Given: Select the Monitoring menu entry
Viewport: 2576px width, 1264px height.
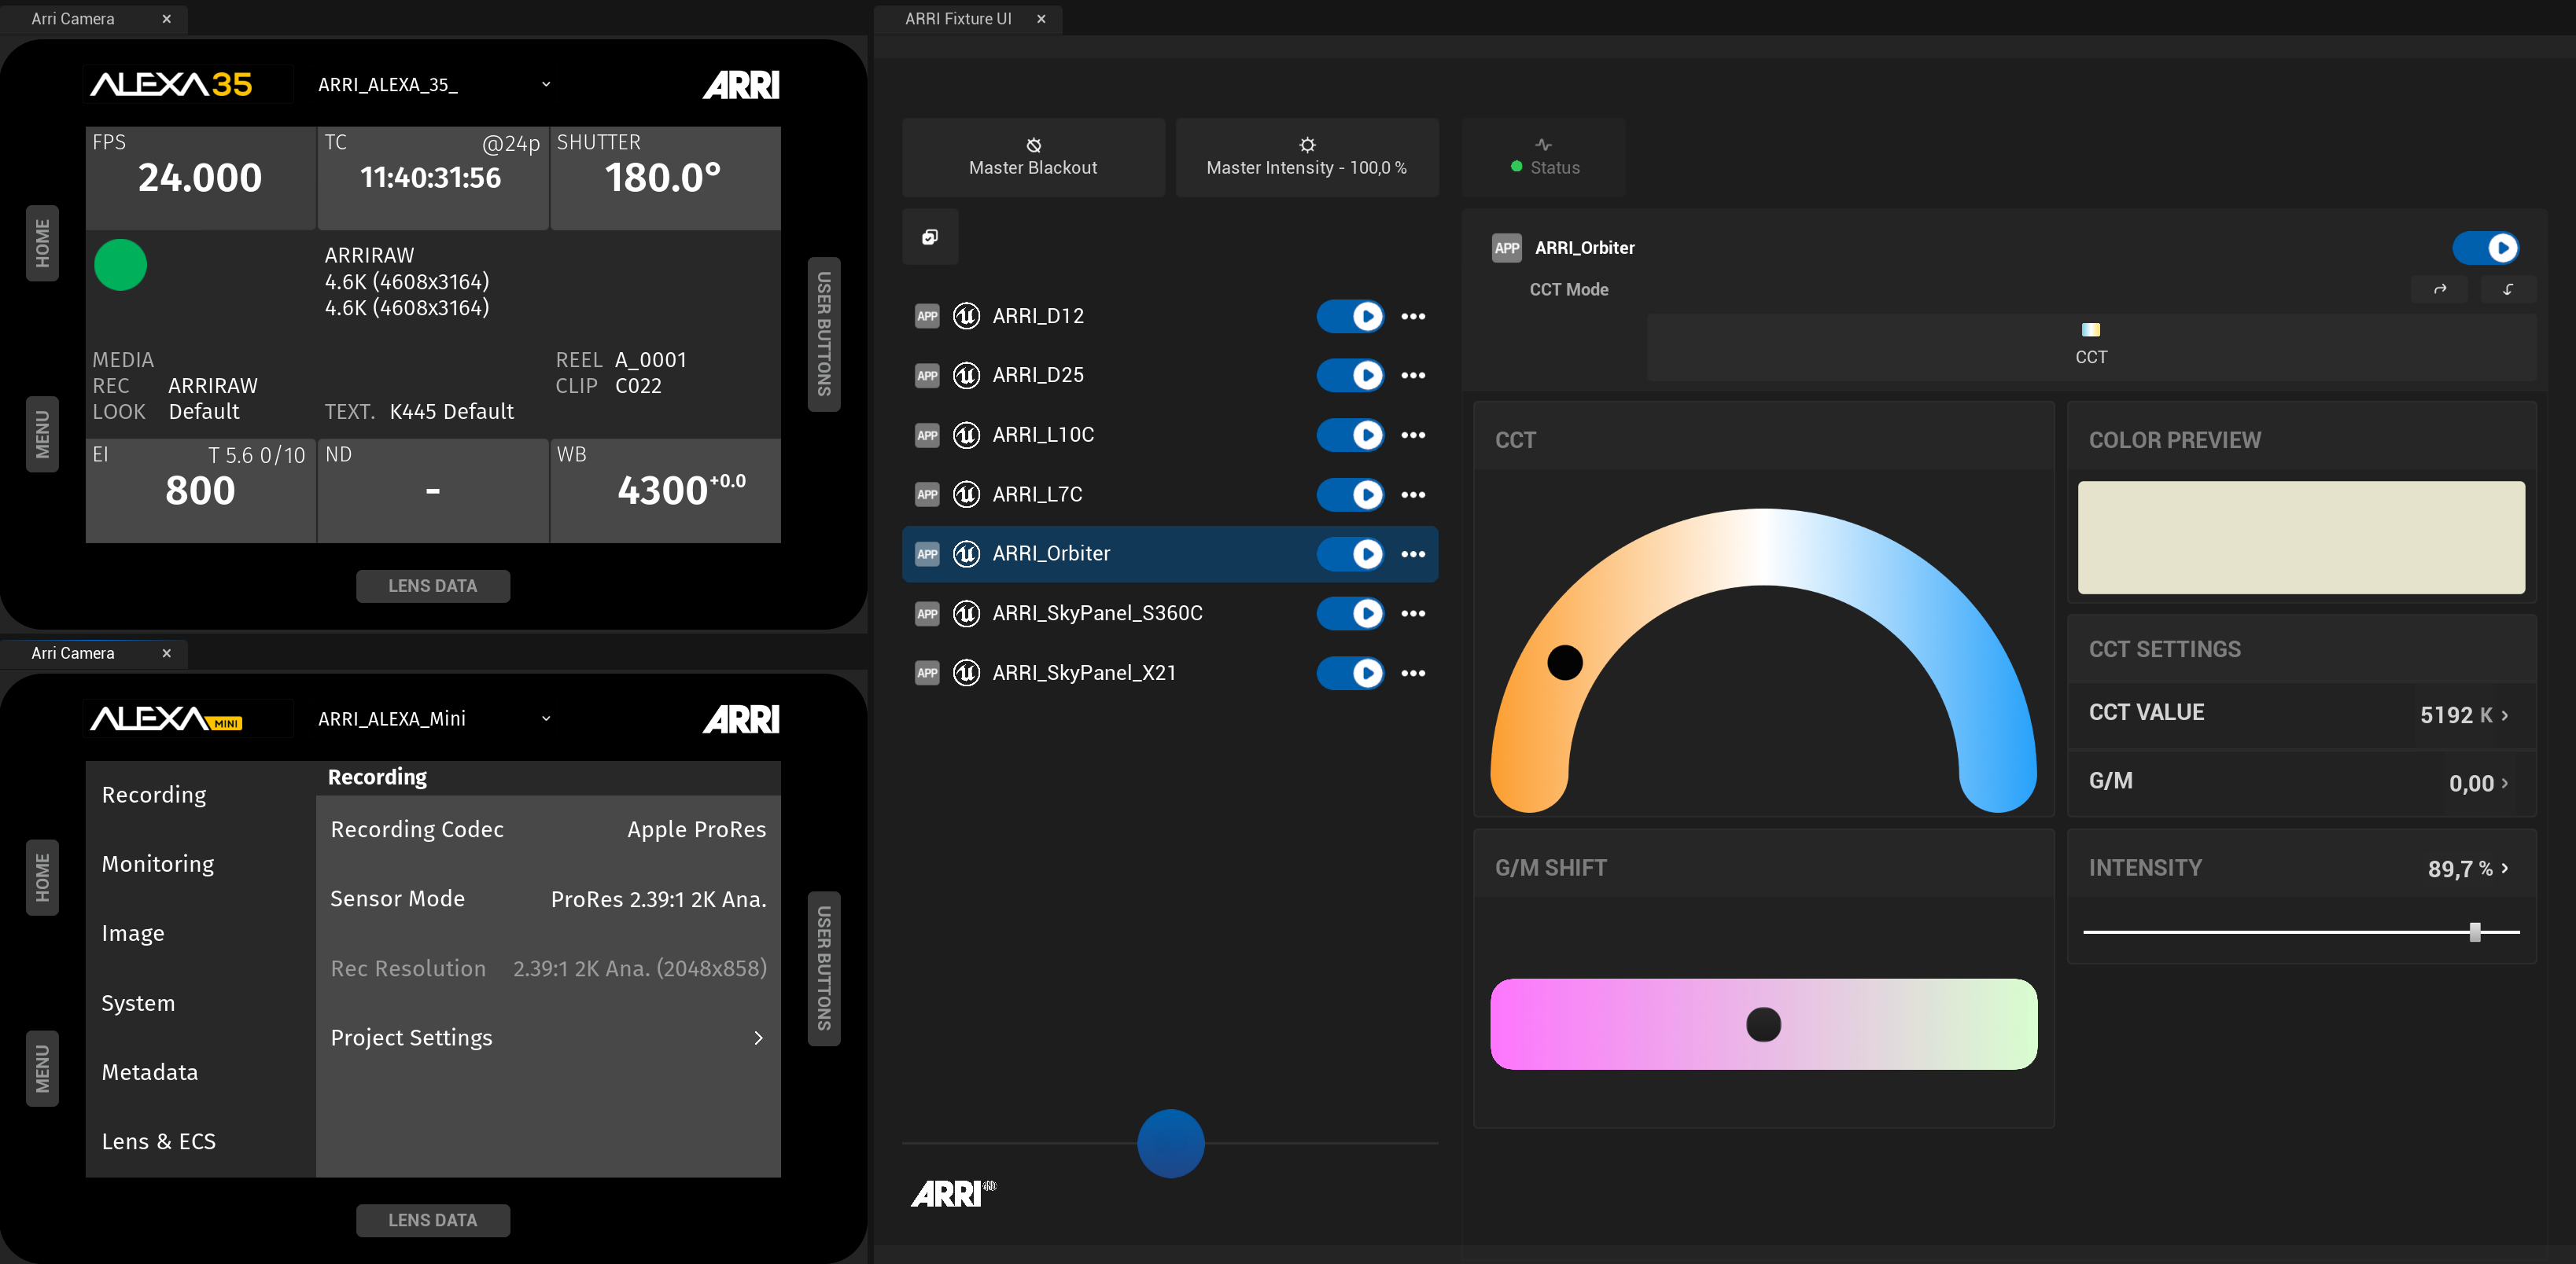Looking at the screenshot, I should coord(158,865).
